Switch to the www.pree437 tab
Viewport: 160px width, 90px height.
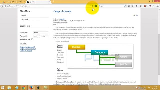click(14, 2)
